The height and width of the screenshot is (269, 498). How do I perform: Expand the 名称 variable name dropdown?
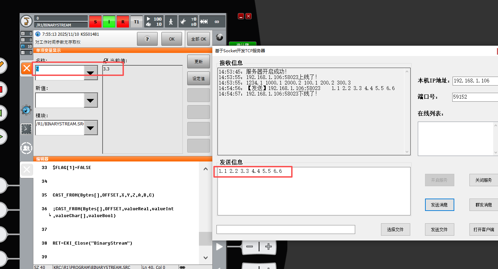click(91, 72)
